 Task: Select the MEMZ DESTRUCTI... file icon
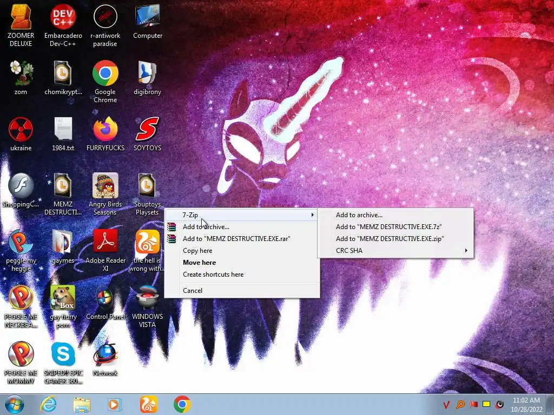[x=63, y=194]
